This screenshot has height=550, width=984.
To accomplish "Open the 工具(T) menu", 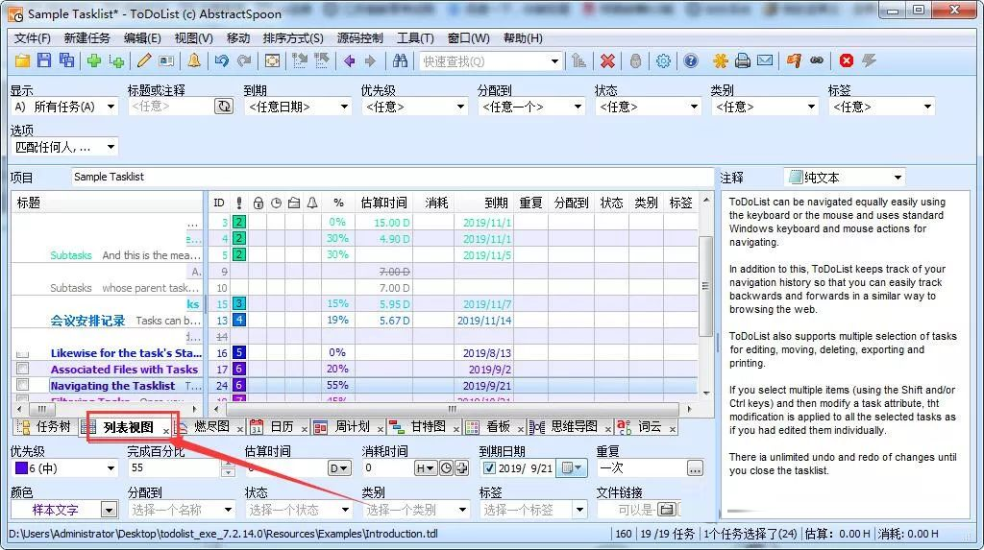I will 414,38.
